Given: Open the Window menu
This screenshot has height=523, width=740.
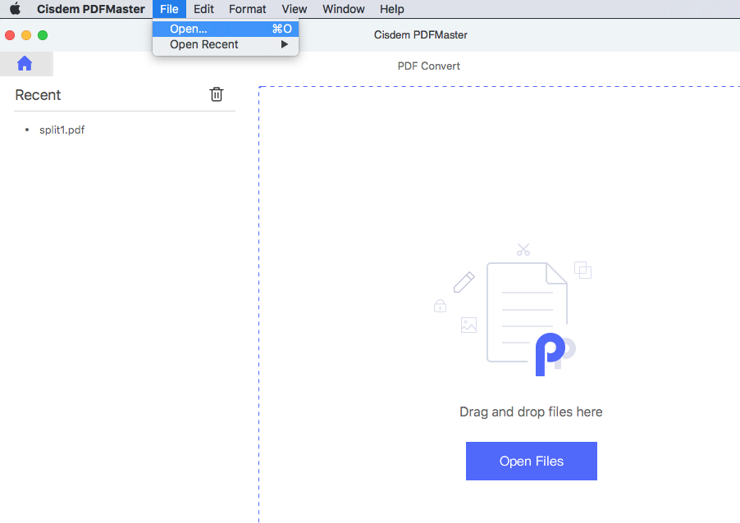Looking at the screenshot, I should pos(344,9).
